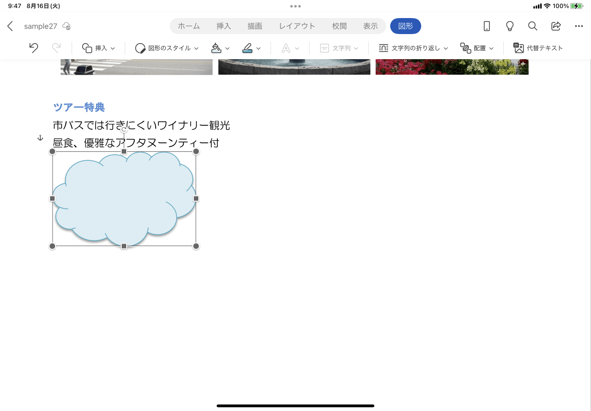Image resolution: width=591 pixels, height=411 pixels.
Task: Open the 配置 arrange dropdown
Action: [477, 48]
